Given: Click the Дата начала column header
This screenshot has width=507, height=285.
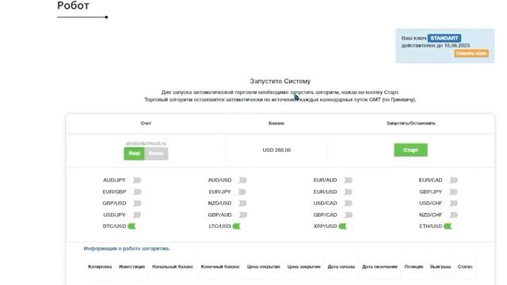Looking at the screenshot, I should (x=341, y=267).
